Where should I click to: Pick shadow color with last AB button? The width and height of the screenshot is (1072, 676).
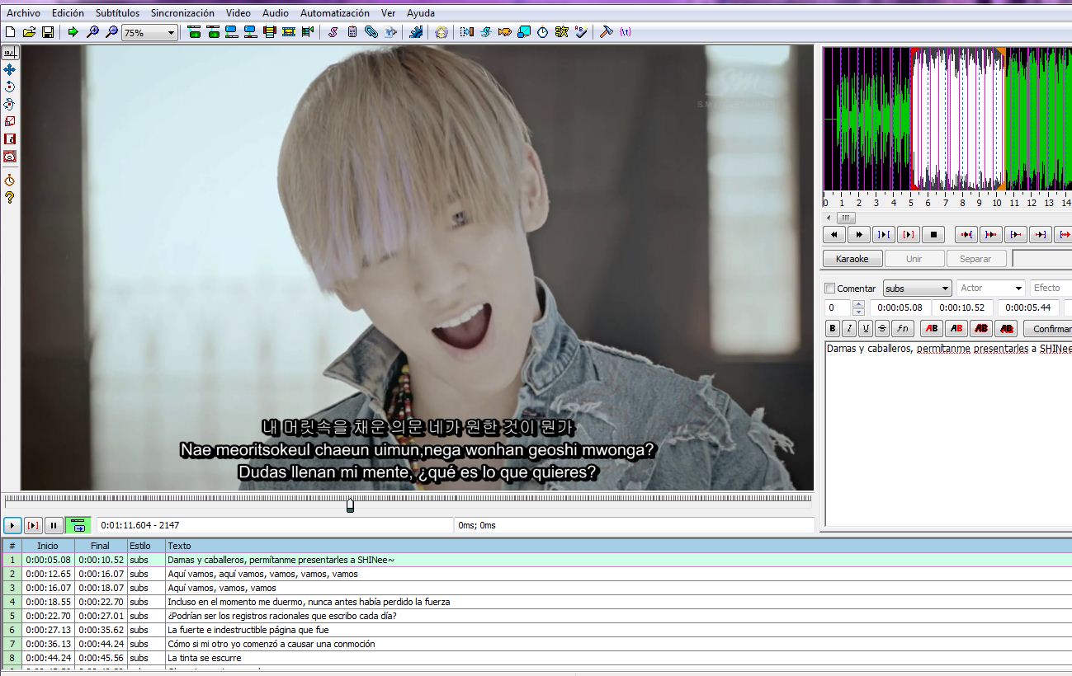click(1006, 328)
